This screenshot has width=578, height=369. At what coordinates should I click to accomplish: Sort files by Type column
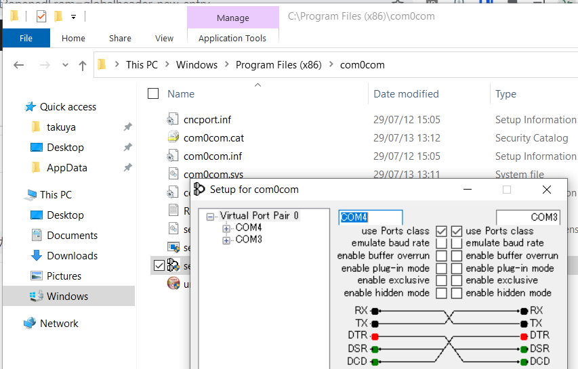click(x=505, y=94)
